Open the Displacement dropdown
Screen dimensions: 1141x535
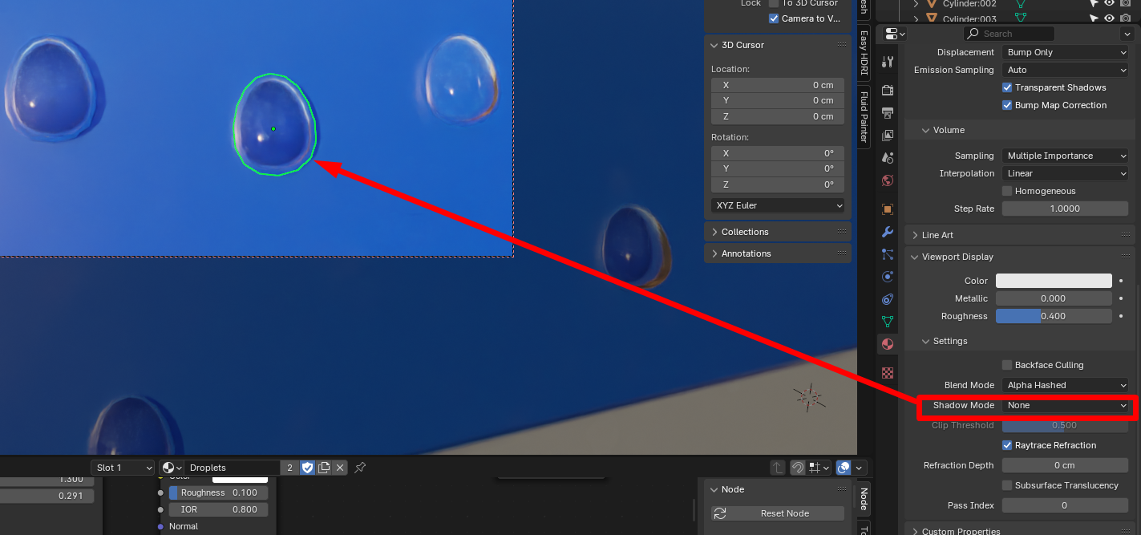pyautogui.click(x=1066, y=52)
